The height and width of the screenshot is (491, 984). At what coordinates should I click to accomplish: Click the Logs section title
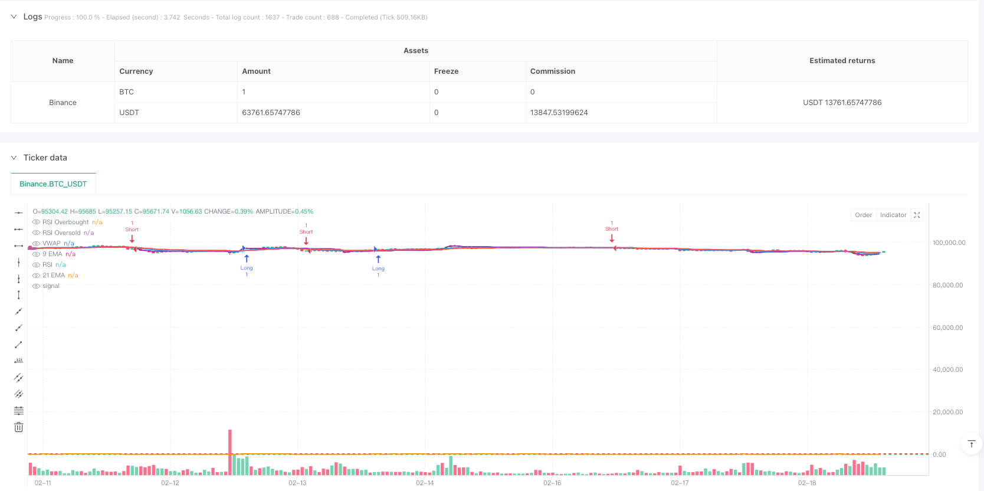32,17
